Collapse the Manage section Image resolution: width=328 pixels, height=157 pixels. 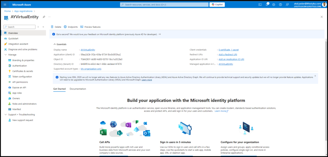(5, 55)
